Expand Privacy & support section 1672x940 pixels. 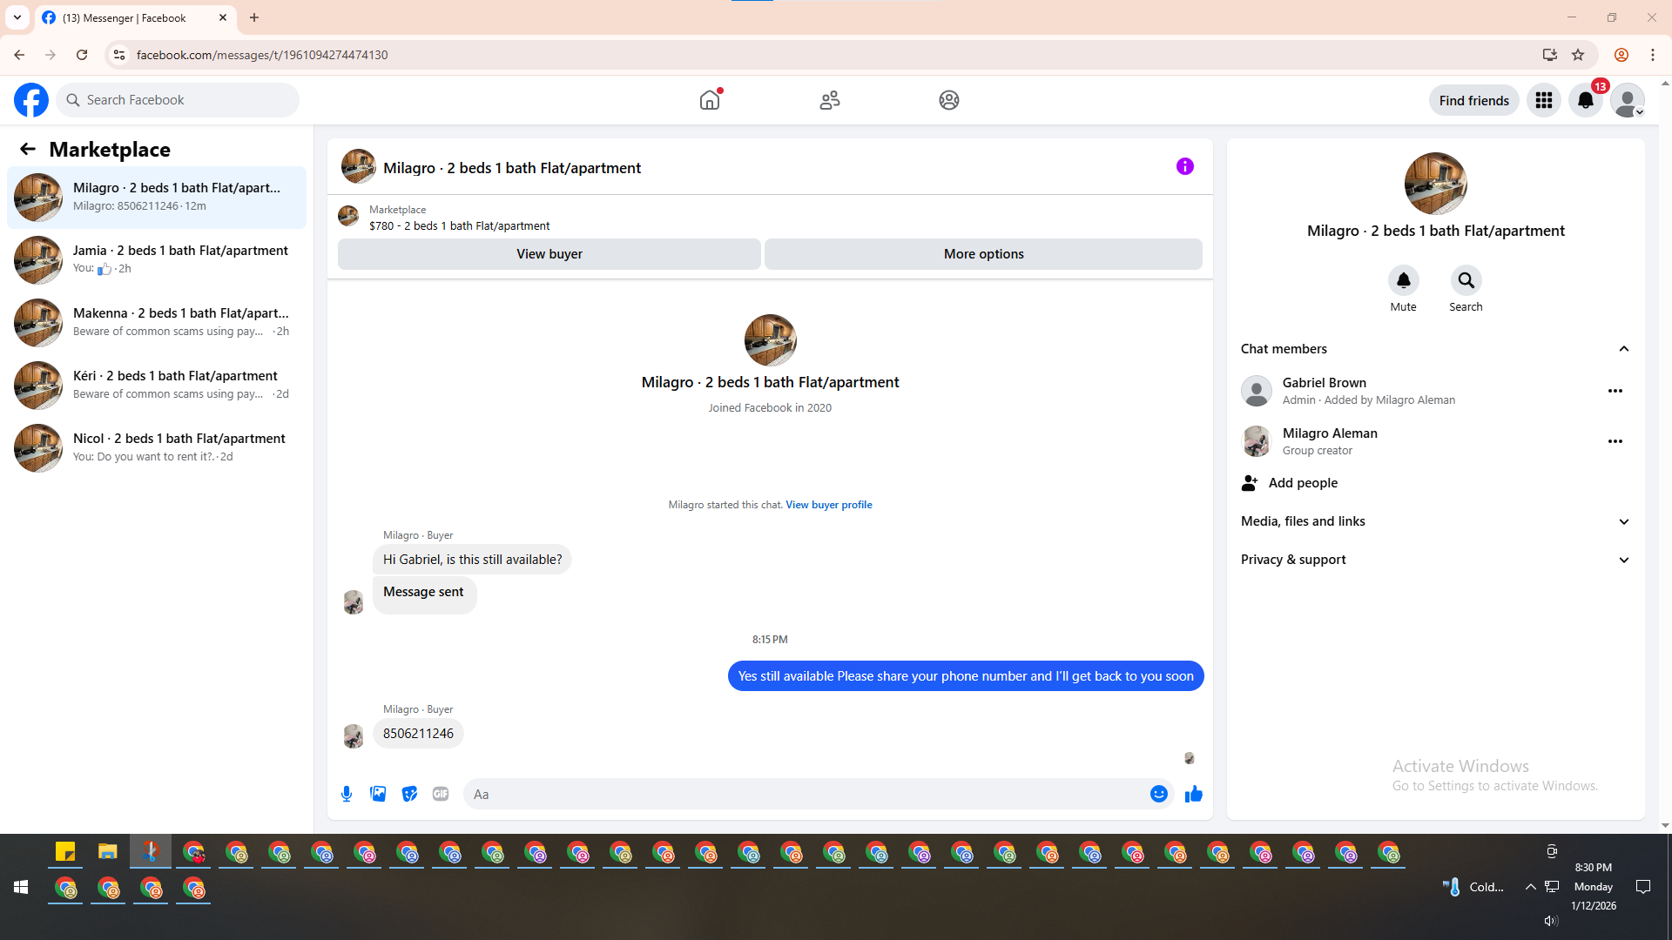(1623, 560)
